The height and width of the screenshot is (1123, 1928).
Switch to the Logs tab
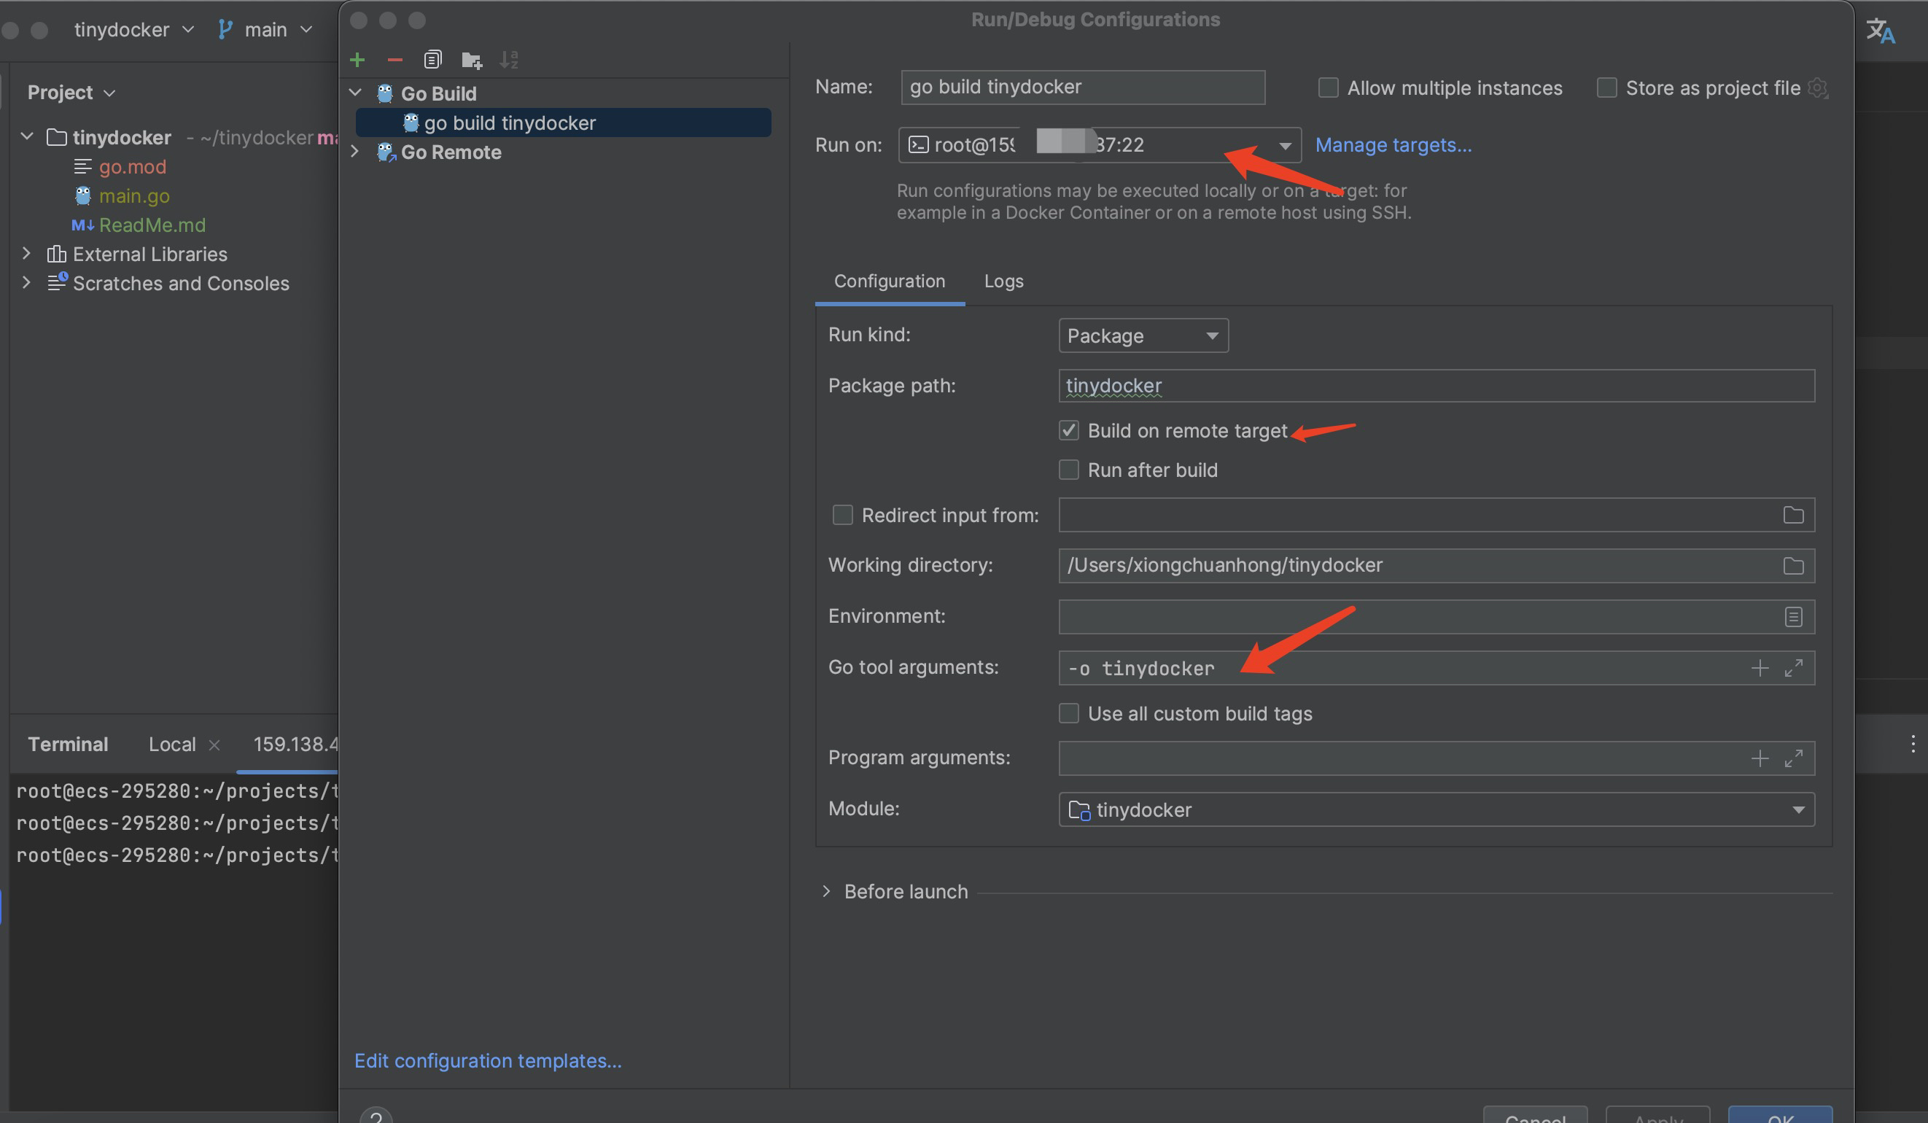point(1003,281)
